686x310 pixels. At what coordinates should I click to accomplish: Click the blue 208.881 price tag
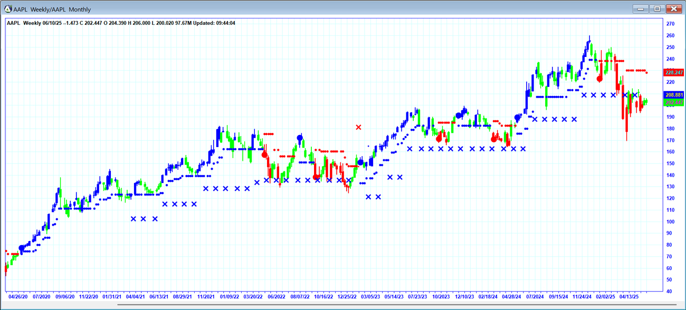[674, 95]
